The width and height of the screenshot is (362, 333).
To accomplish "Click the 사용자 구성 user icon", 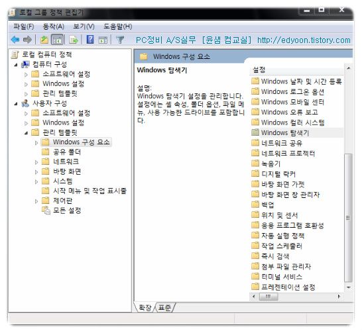I will tap(25, 103).
